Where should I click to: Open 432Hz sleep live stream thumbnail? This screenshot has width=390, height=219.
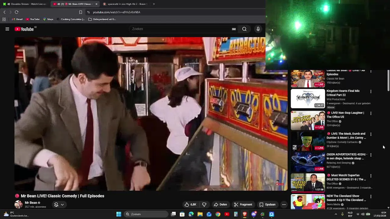(308, 162)
